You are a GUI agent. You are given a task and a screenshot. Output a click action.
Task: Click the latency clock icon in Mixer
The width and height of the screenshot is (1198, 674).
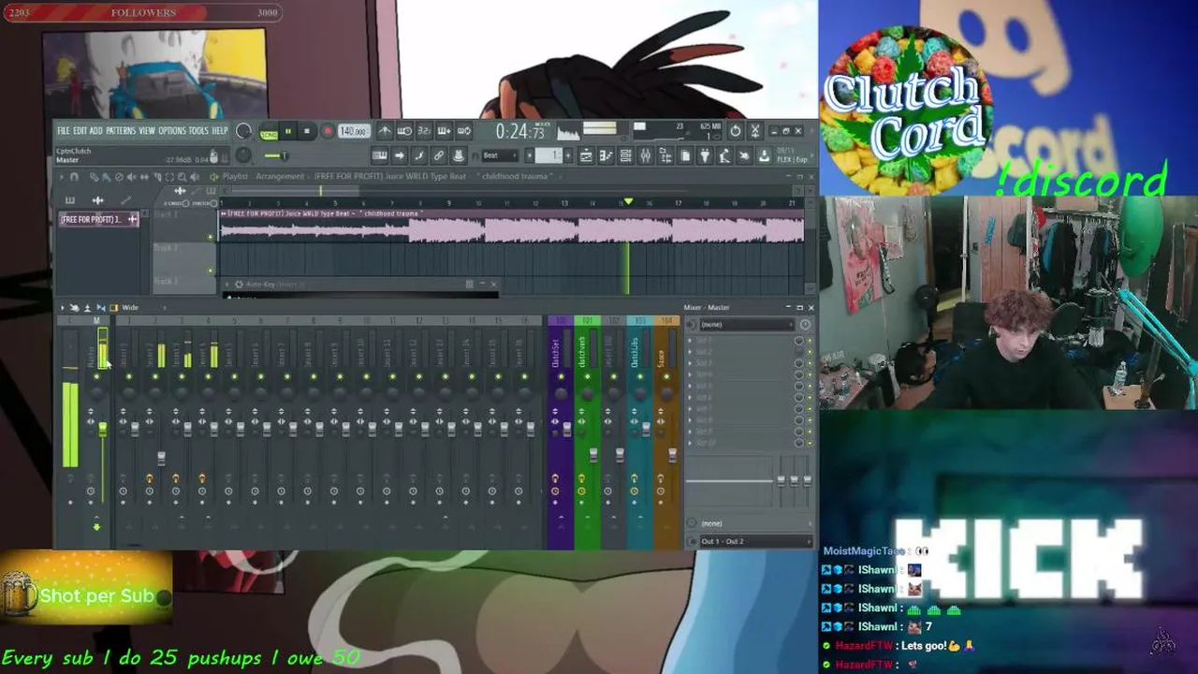click(805, 324)
